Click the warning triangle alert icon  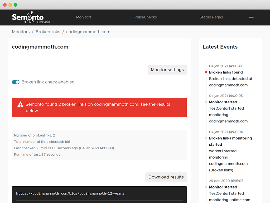tap(20, 105)
